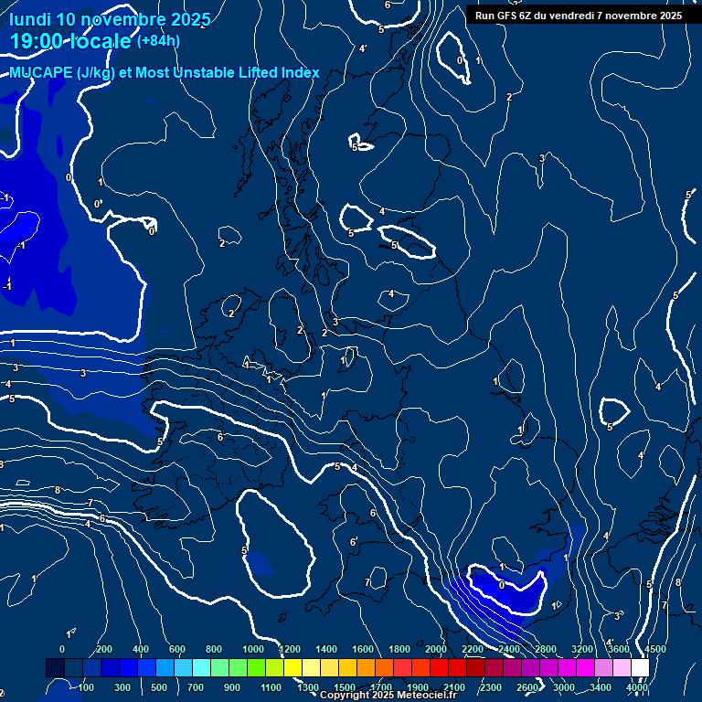
Task: Click the '400' label on the color scale
Action: (x=141, y=649)
